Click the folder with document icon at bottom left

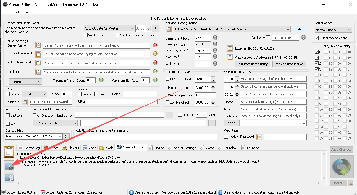pyautogui.click(x=9, y=178)
